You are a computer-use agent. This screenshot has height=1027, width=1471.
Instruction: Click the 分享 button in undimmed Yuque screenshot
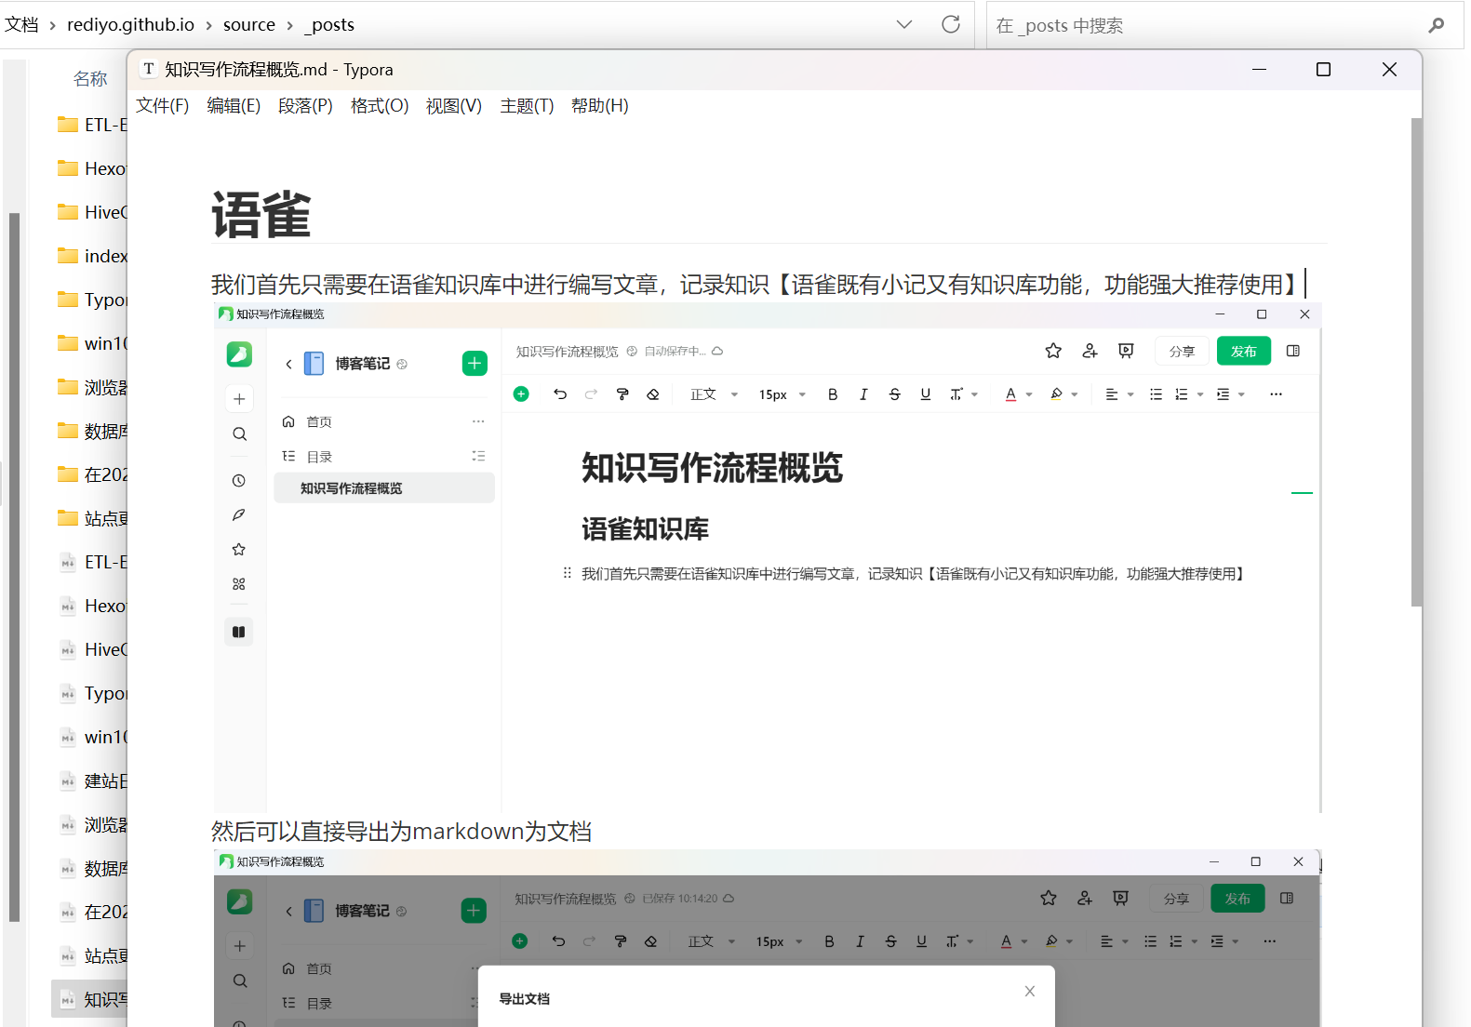1182,351
